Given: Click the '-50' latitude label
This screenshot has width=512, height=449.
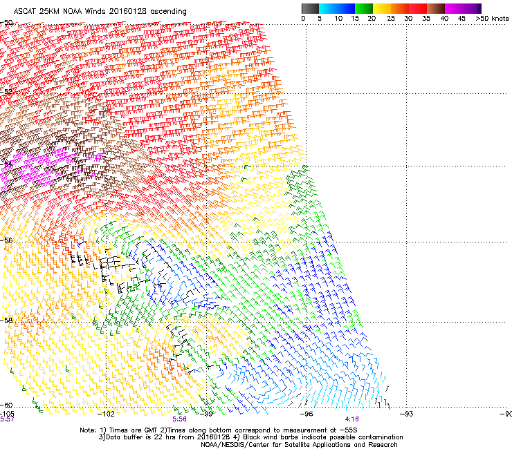Looking at the screenshot, I should [6, 23].
